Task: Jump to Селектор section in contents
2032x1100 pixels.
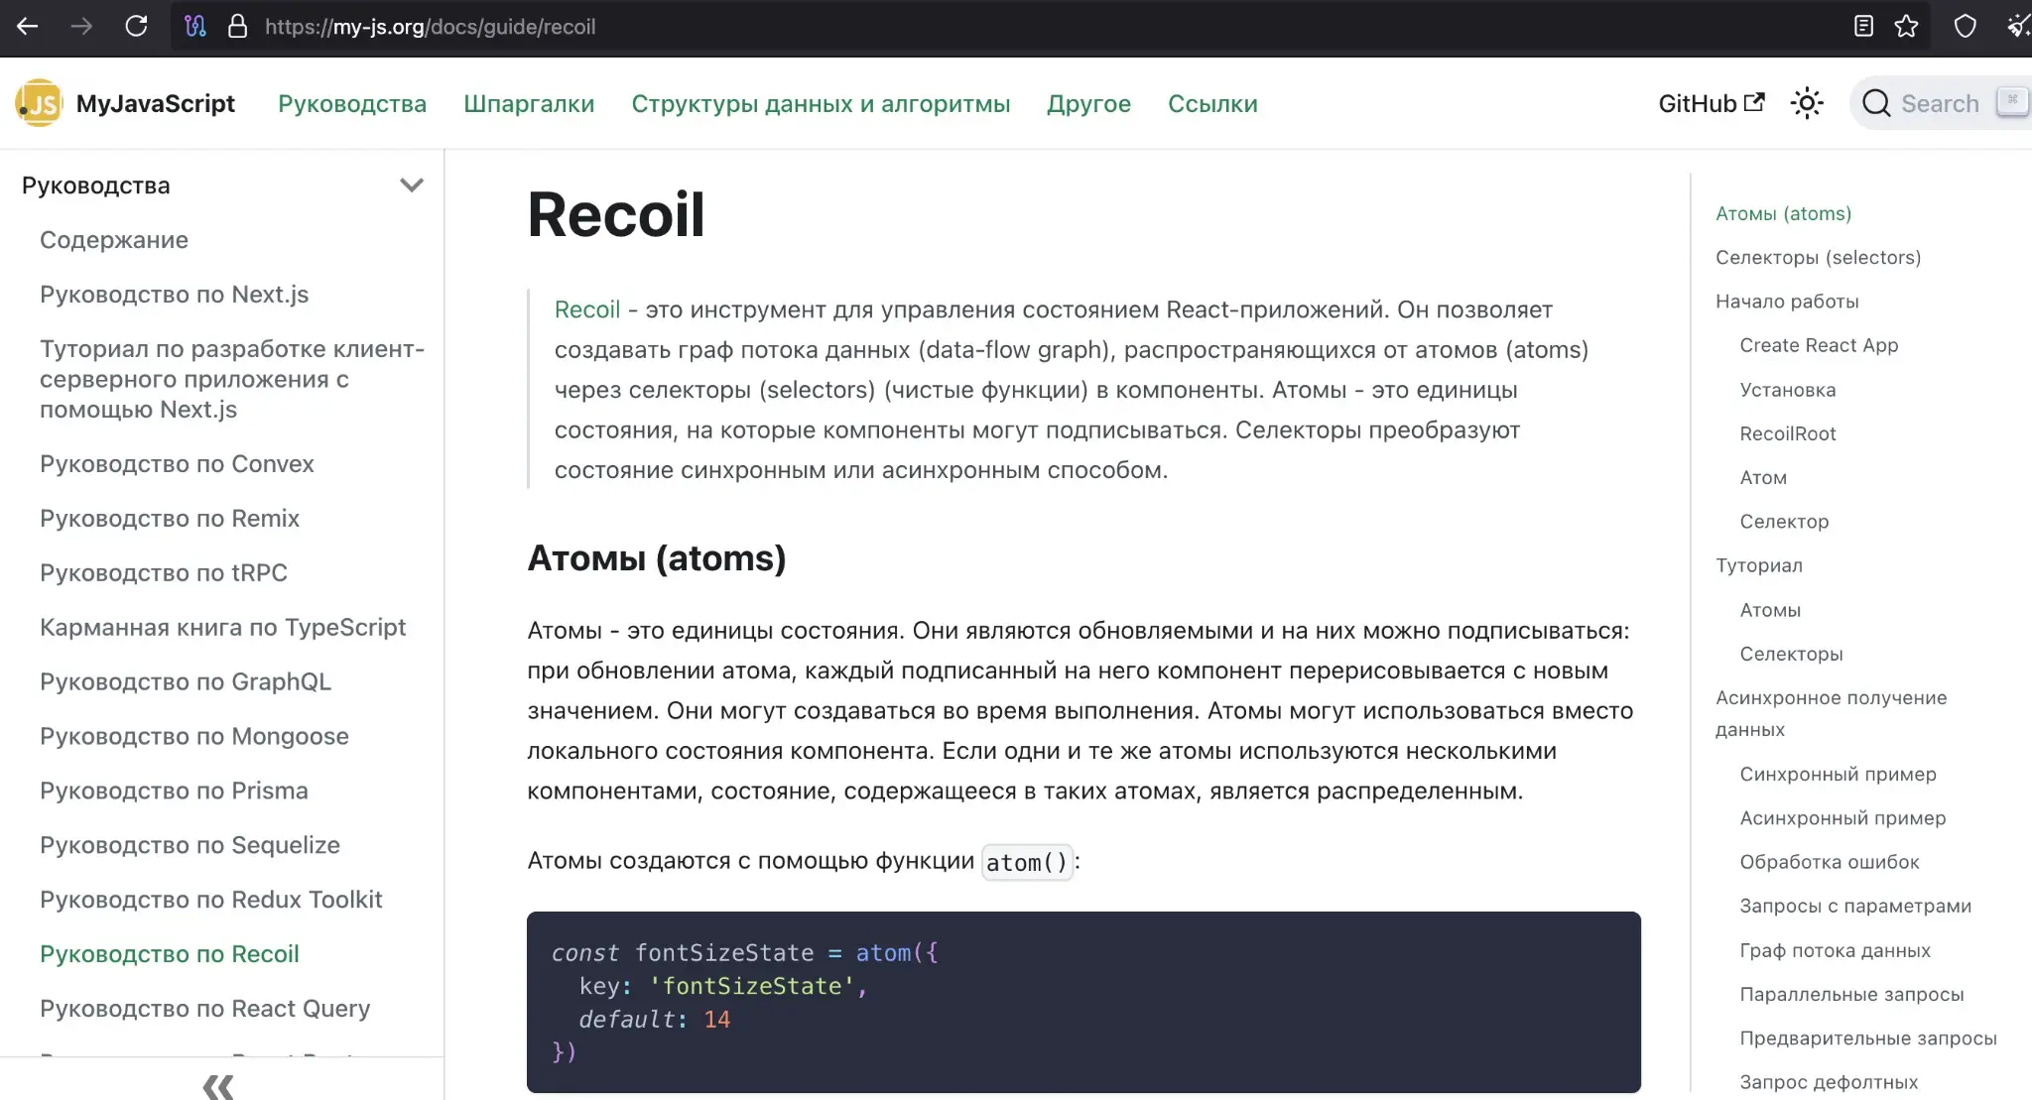Action: point(1784,522)
